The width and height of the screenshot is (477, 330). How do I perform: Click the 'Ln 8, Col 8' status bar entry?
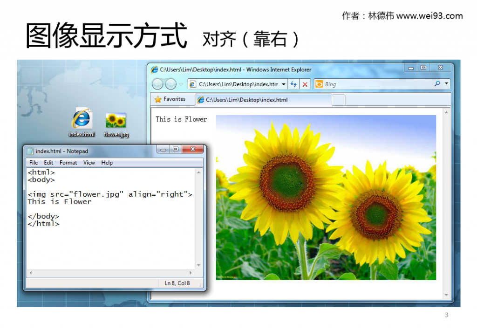pyautogui.click(x=177, y=283)
